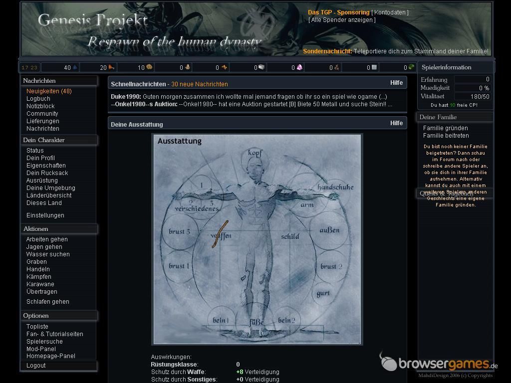Open the Eigenschaften page
Viewport: 511px width, 383px height.
coord(46,166)
